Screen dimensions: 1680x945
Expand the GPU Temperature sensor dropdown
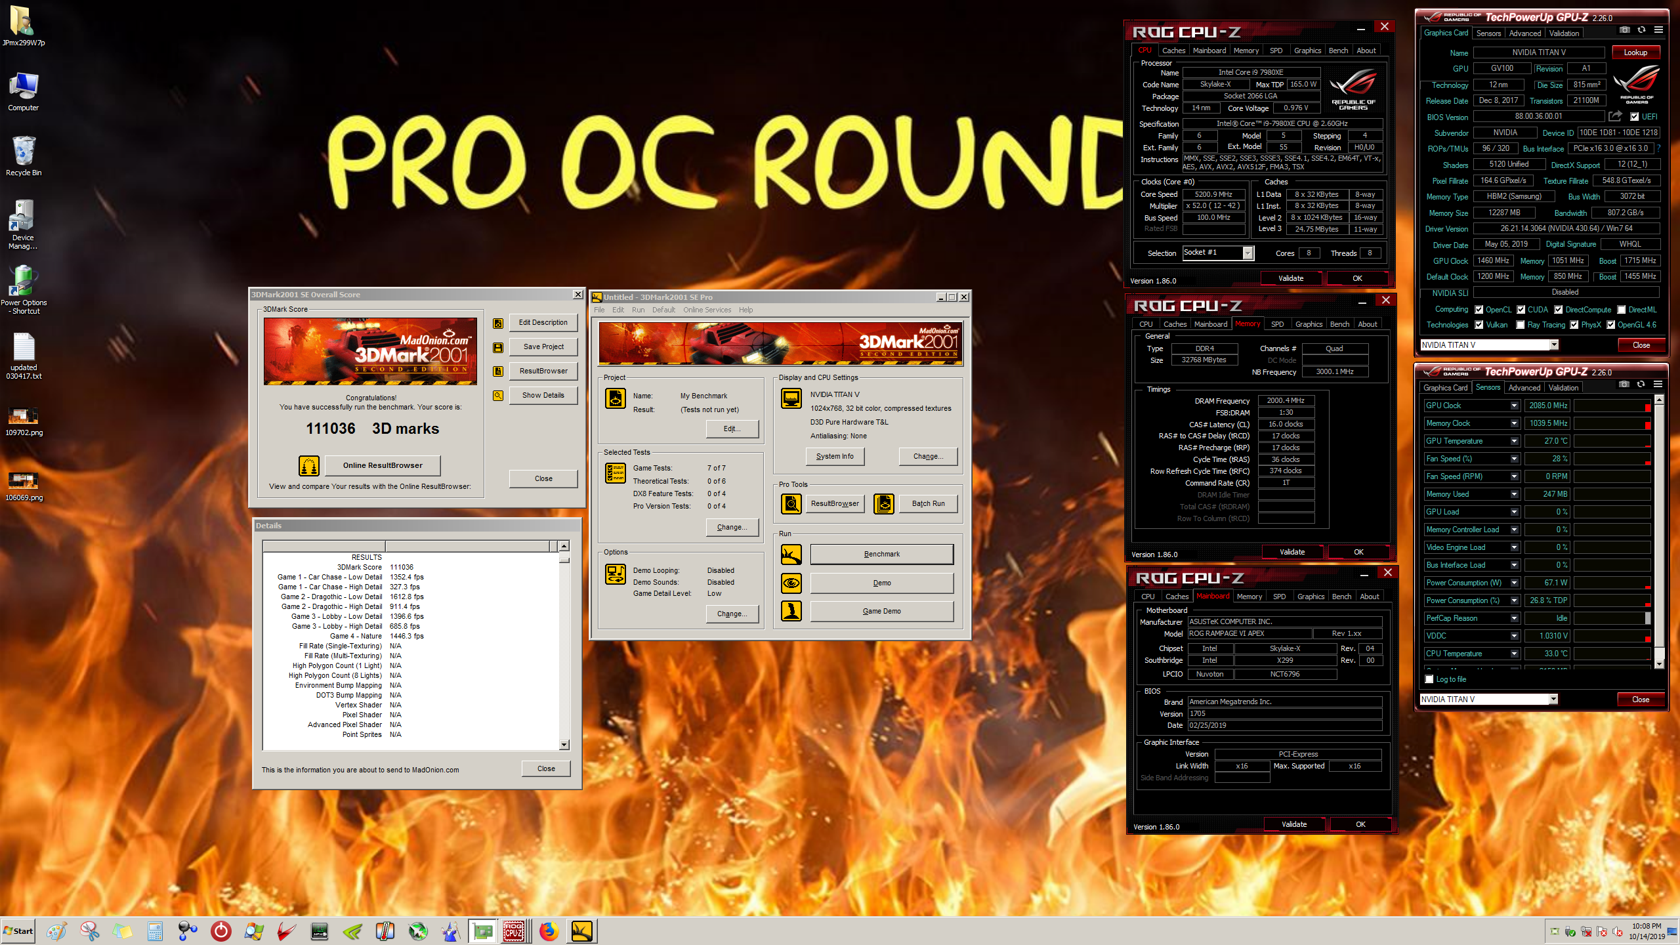1514,441
